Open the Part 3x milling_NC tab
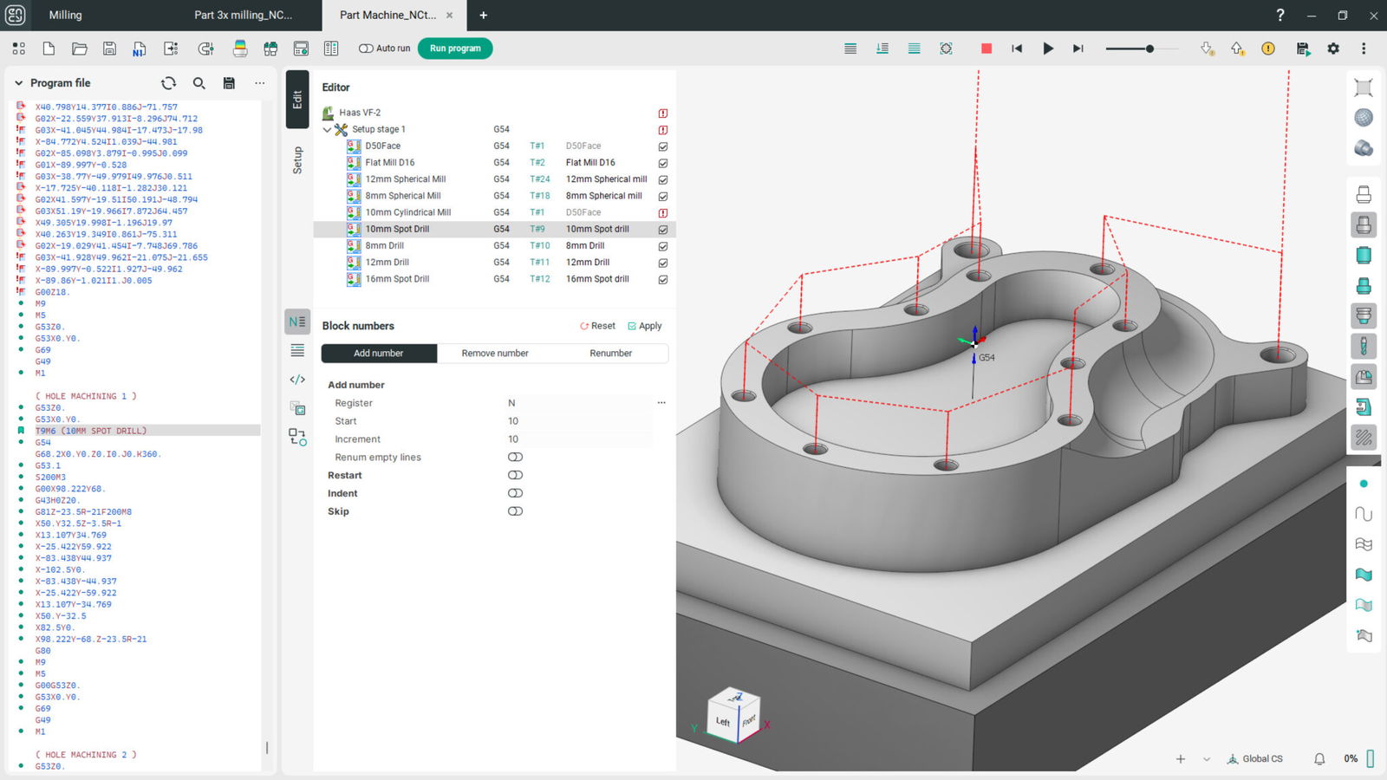Screen dimensions: 1387x780 click(x=243, y=15)
